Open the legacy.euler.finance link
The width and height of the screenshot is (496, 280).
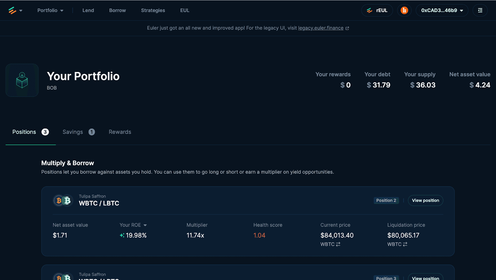(321, 28)
